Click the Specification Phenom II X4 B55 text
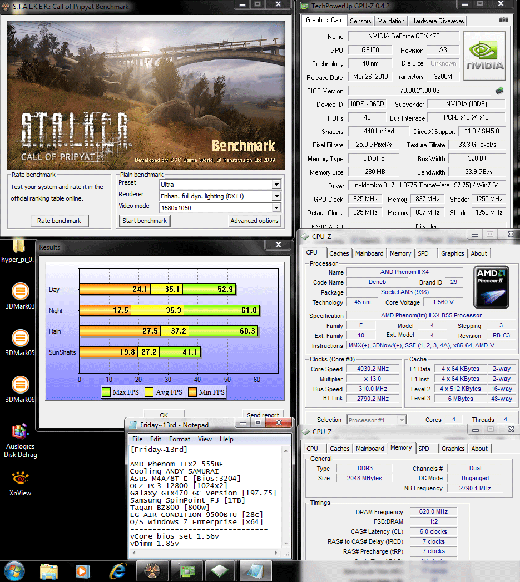Screen dimensions: 520x582 [x=431, y=315]
